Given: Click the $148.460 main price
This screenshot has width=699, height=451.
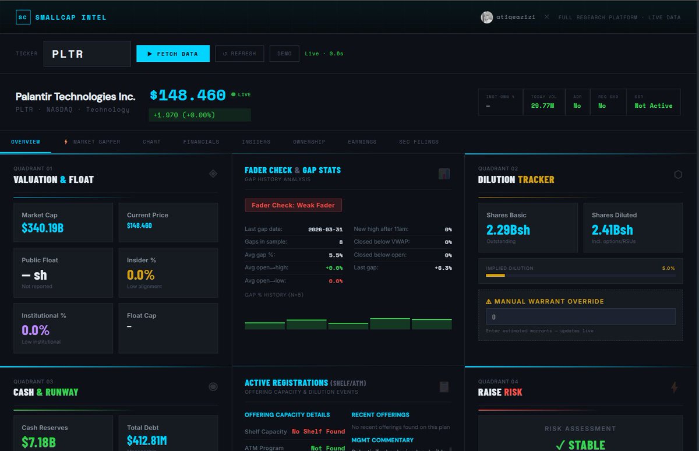Looking at the screenshot, I should point(188,95).
